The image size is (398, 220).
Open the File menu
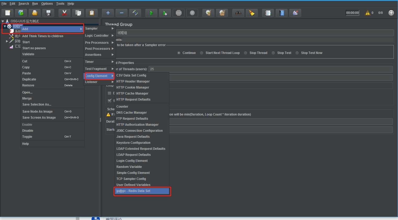(4, 4)
